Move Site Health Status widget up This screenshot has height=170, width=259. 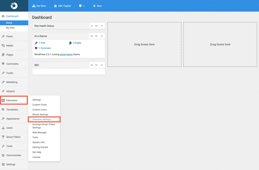click(x=92, y=26)
